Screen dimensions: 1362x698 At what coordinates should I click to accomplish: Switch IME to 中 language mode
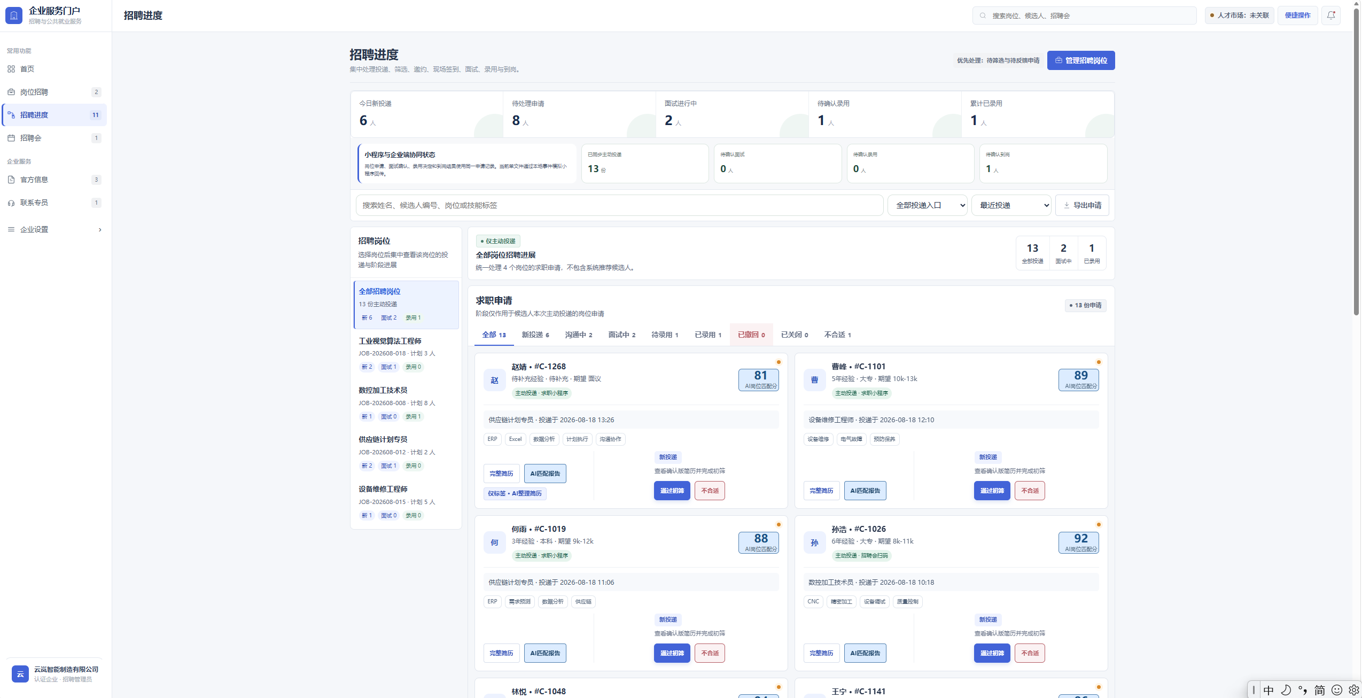pyautogui.click(x=1268, y=690)
